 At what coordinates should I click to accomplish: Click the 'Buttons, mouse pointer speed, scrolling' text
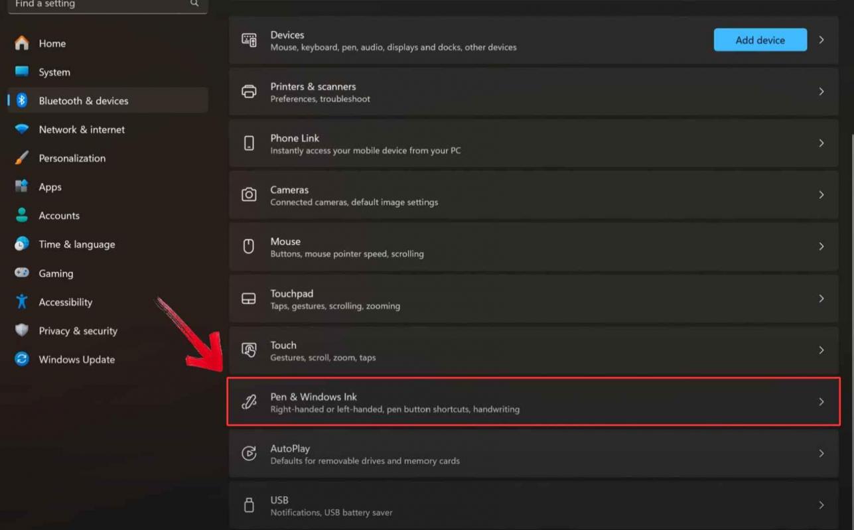pos(347,254)
